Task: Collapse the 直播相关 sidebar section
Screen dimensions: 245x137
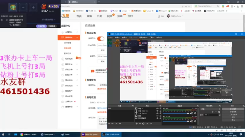Action: pyautogui.click(x=77, y=37)
